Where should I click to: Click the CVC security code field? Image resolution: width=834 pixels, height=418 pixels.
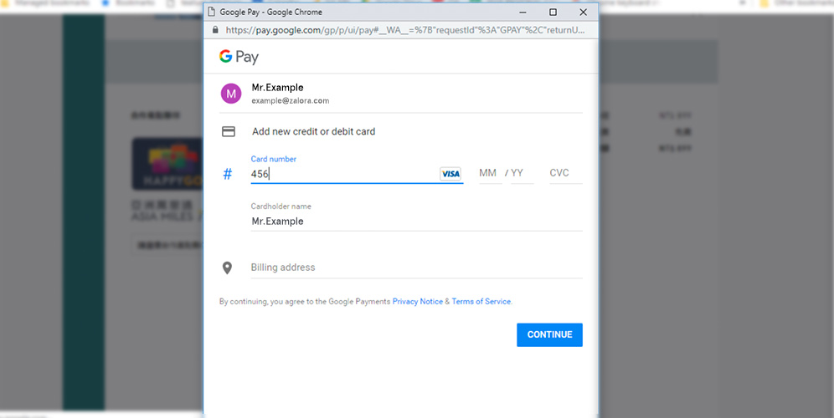(566, 173)
